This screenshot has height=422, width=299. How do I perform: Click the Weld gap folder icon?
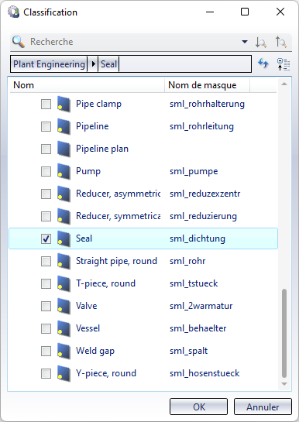click(x=64, y=352)
